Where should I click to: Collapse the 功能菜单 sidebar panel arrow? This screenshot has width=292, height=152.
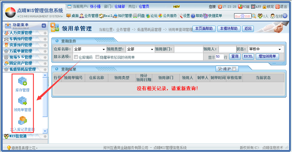tap(44, 26)
